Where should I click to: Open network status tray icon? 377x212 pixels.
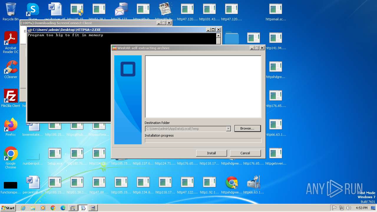coord(342,208)
